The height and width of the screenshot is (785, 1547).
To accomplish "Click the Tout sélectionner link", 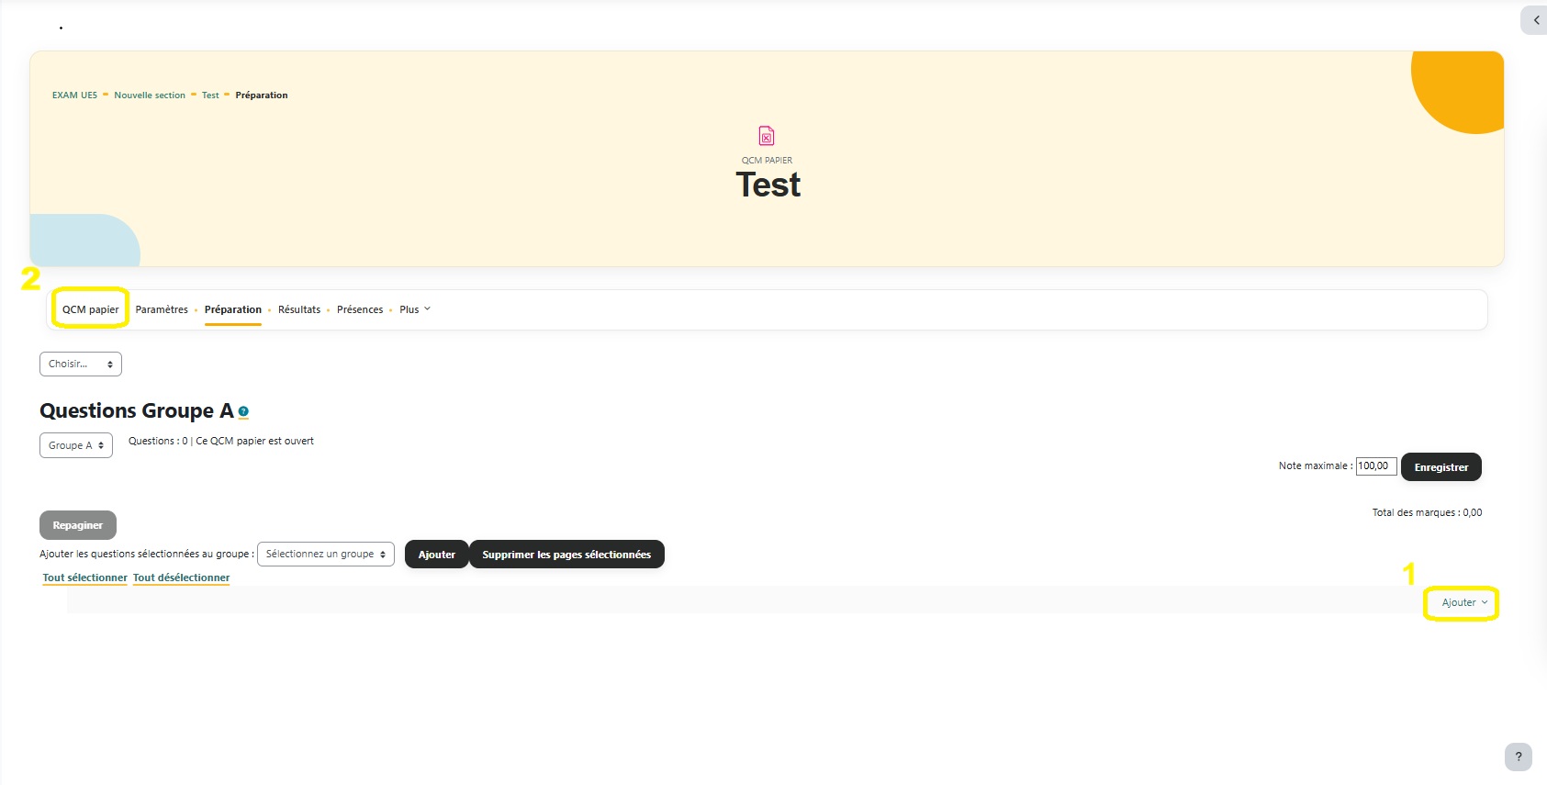I will (85, 578).
